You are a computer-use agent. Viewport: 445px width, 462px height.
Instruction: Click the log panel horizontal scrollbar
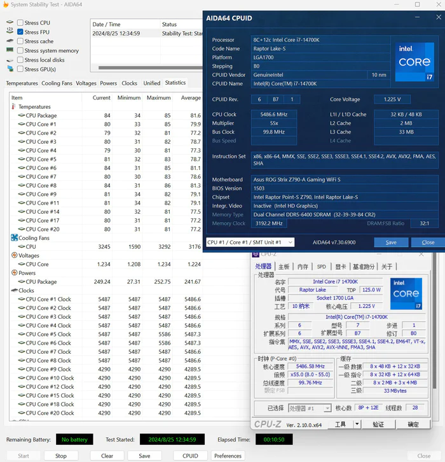click(151, 67)
